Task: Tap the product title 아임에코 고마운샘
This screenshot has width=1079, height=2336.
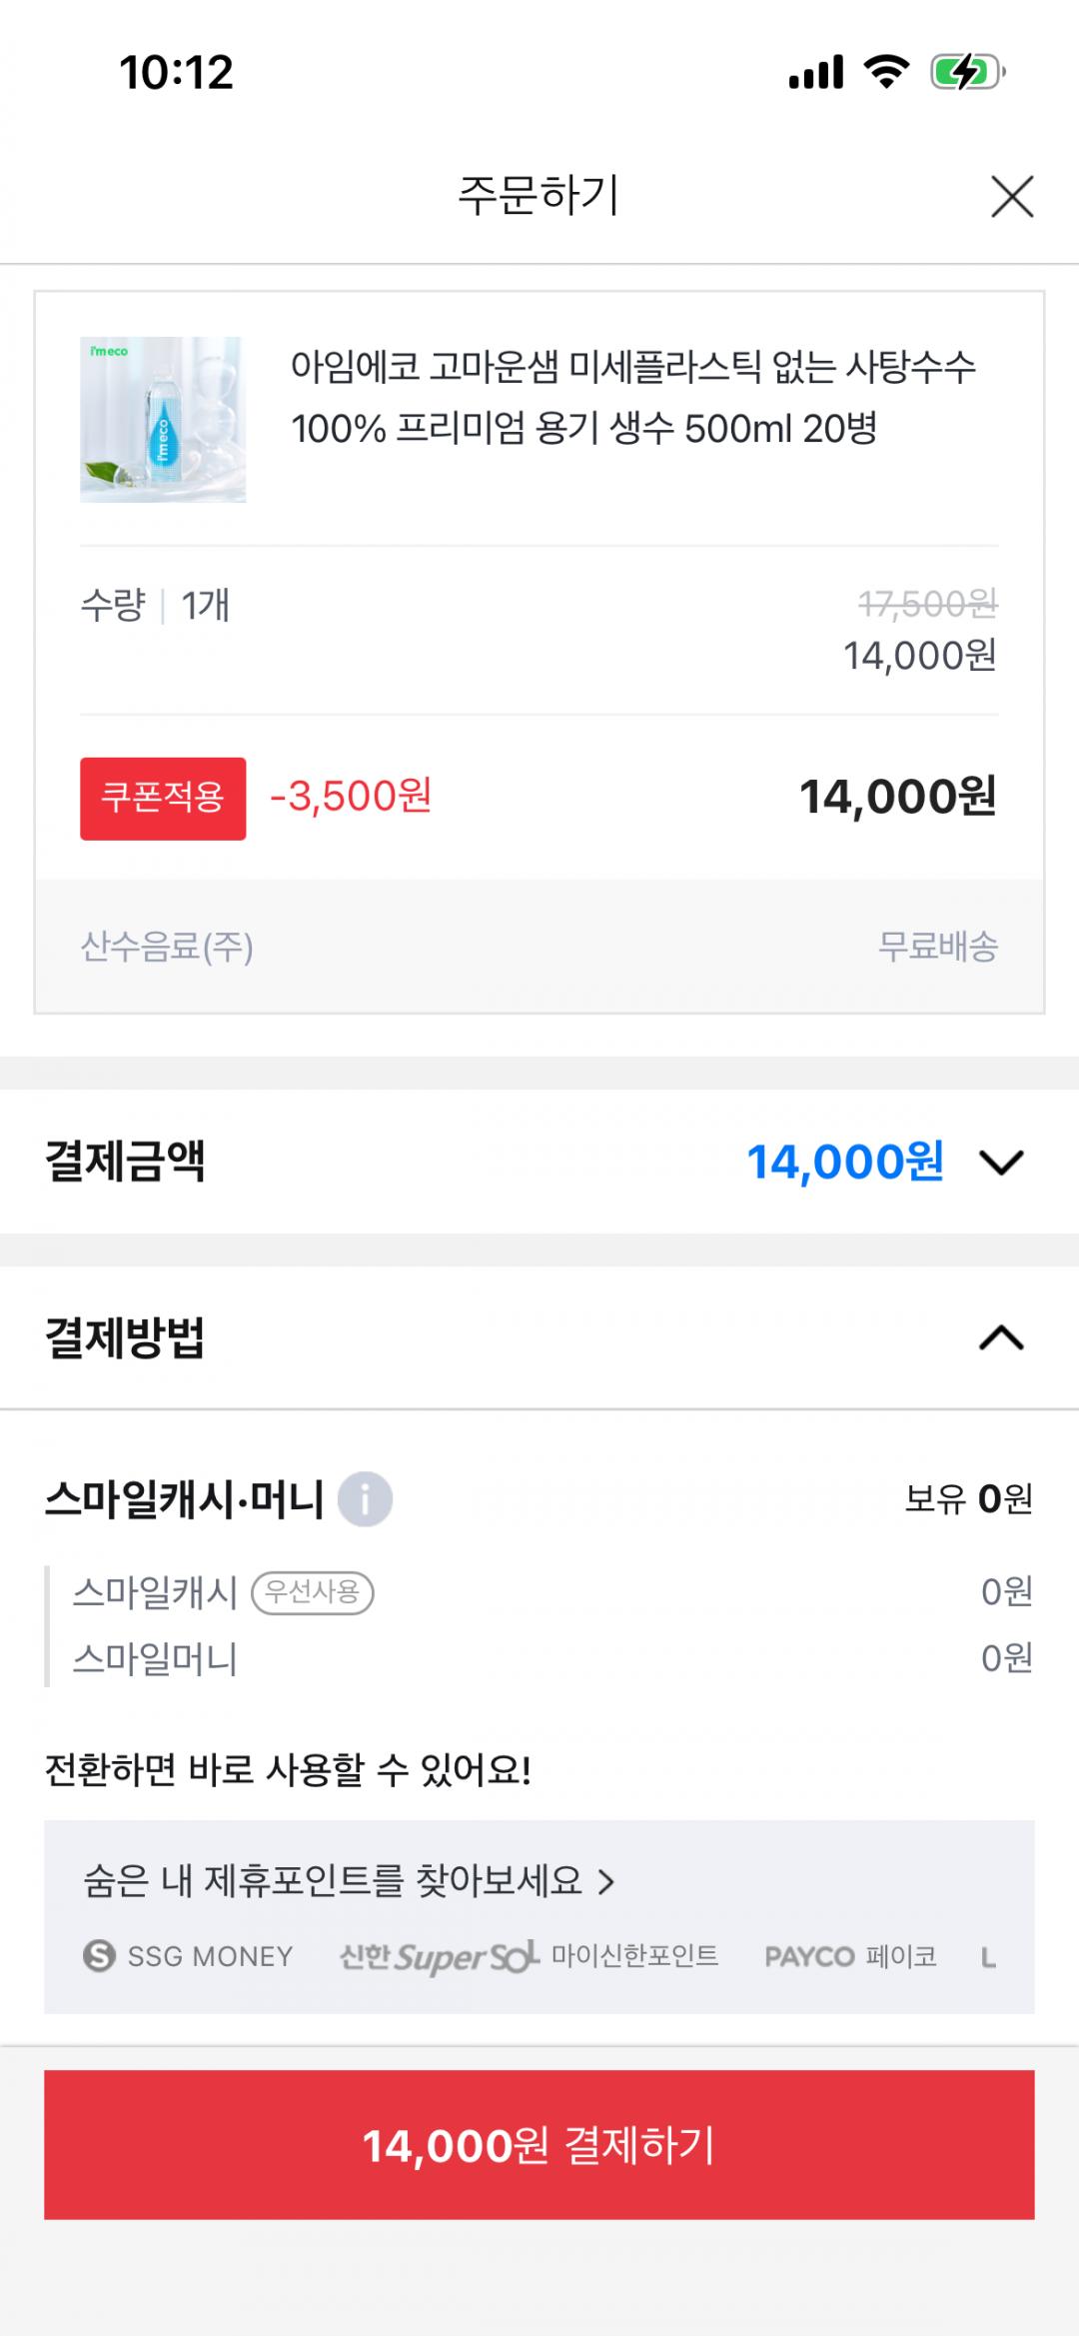Action: 632,398
